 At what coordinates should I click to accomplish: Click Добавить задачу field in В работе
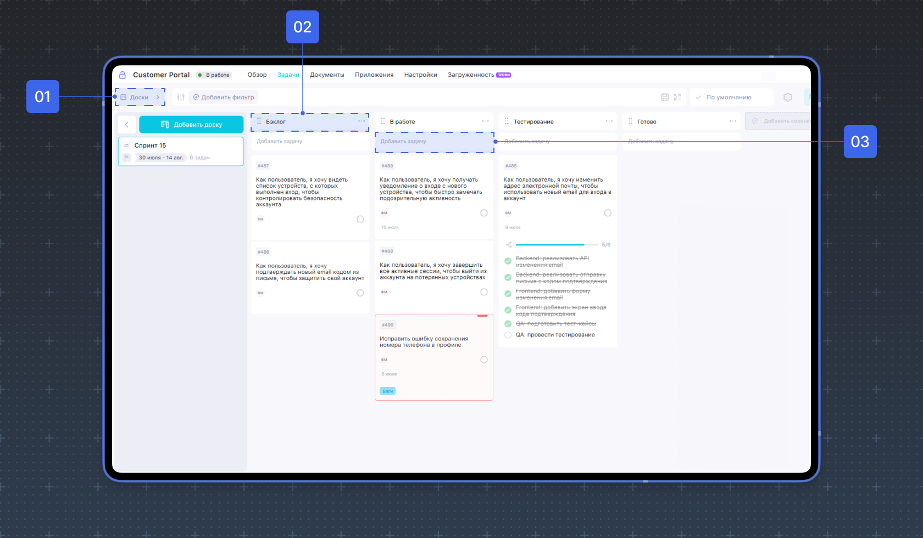(434, 142)
